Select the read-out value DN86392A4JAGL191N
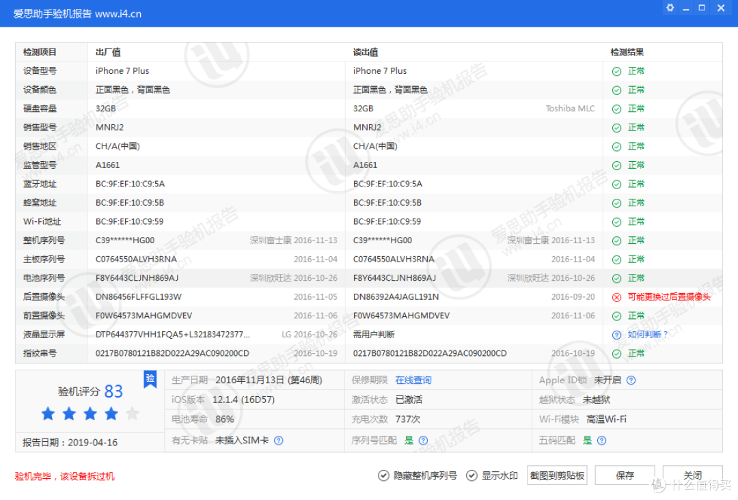 [x=396, y=297]
